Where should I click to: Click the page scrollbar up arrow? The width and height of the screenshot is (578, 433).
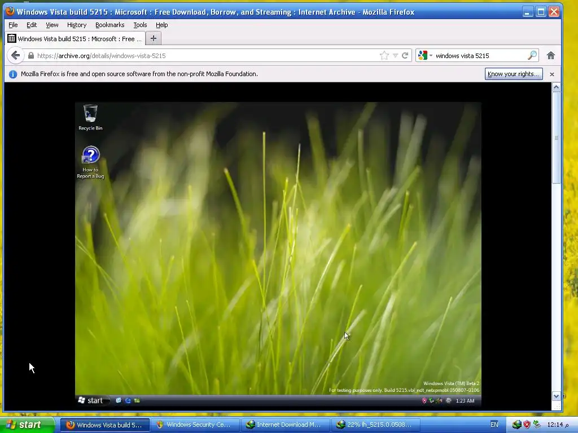click(556, 87)
